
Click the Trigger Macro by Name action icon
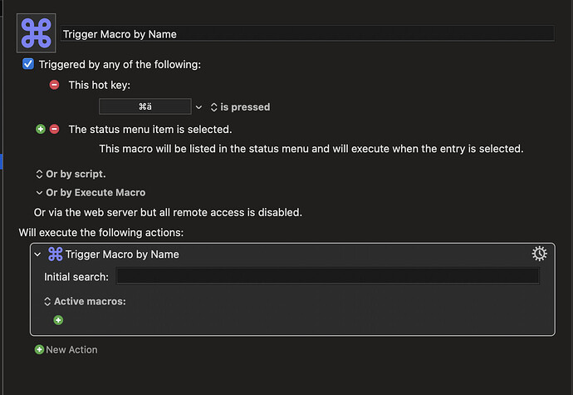point(56,254)
